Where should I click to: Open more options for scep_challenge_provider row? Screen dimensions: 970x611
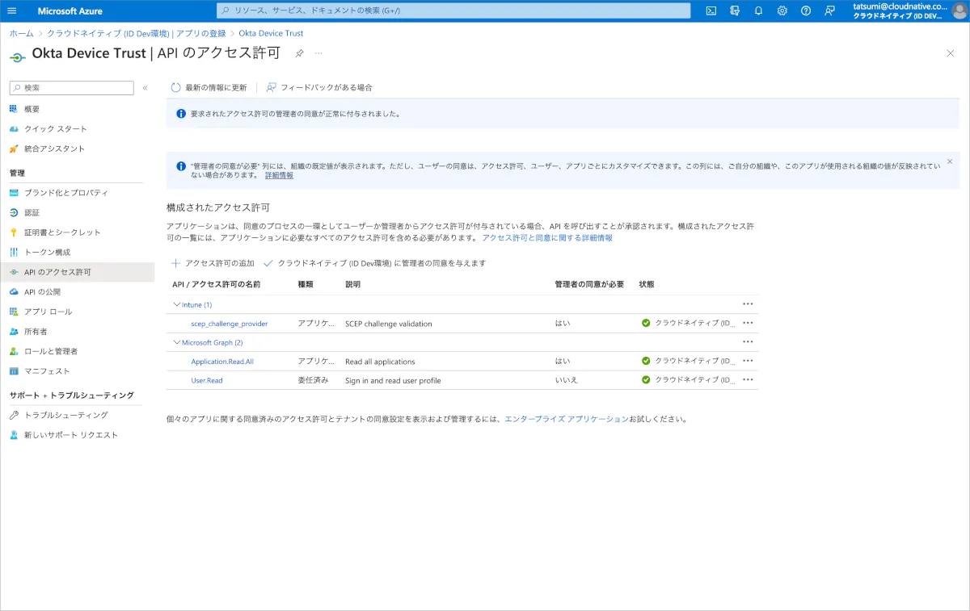click(x=748, y=323)
